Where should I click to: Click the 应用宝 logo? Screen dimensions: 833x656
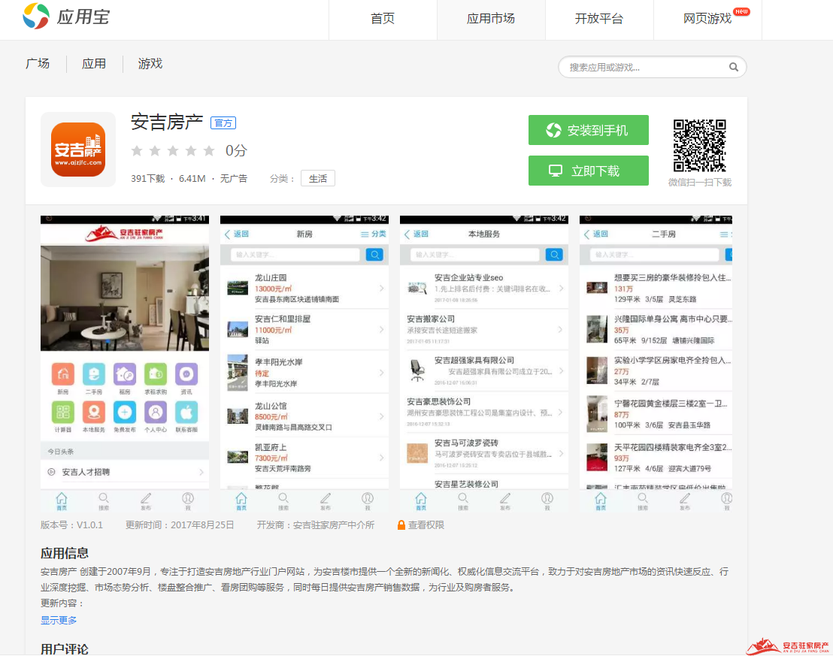pos(66,16)
